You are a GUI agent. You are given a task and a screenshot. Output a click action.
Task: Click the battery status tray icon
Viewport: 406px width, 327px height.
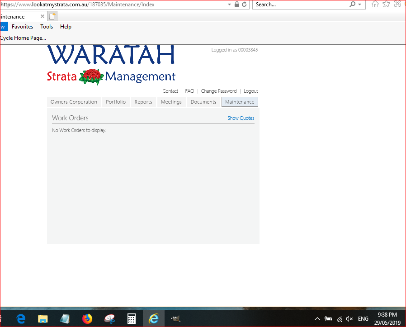coord(328,319)
